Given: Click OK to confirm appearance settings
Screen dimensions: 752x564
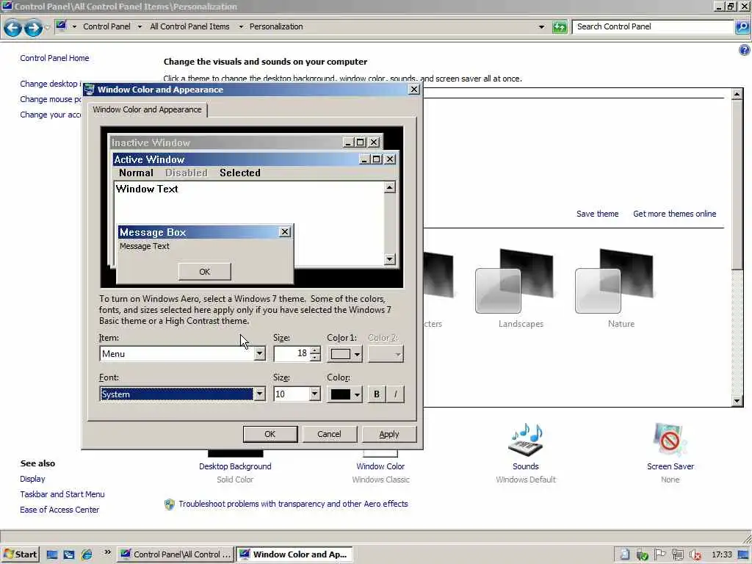Looking at the screenshot, I should (270, 434).
